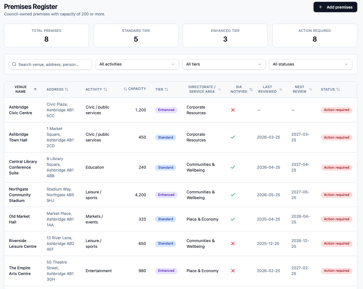Click Standard tier badge for Riverside Leisure Centre
Screen dimensions: 363x289
coord(166,244)
